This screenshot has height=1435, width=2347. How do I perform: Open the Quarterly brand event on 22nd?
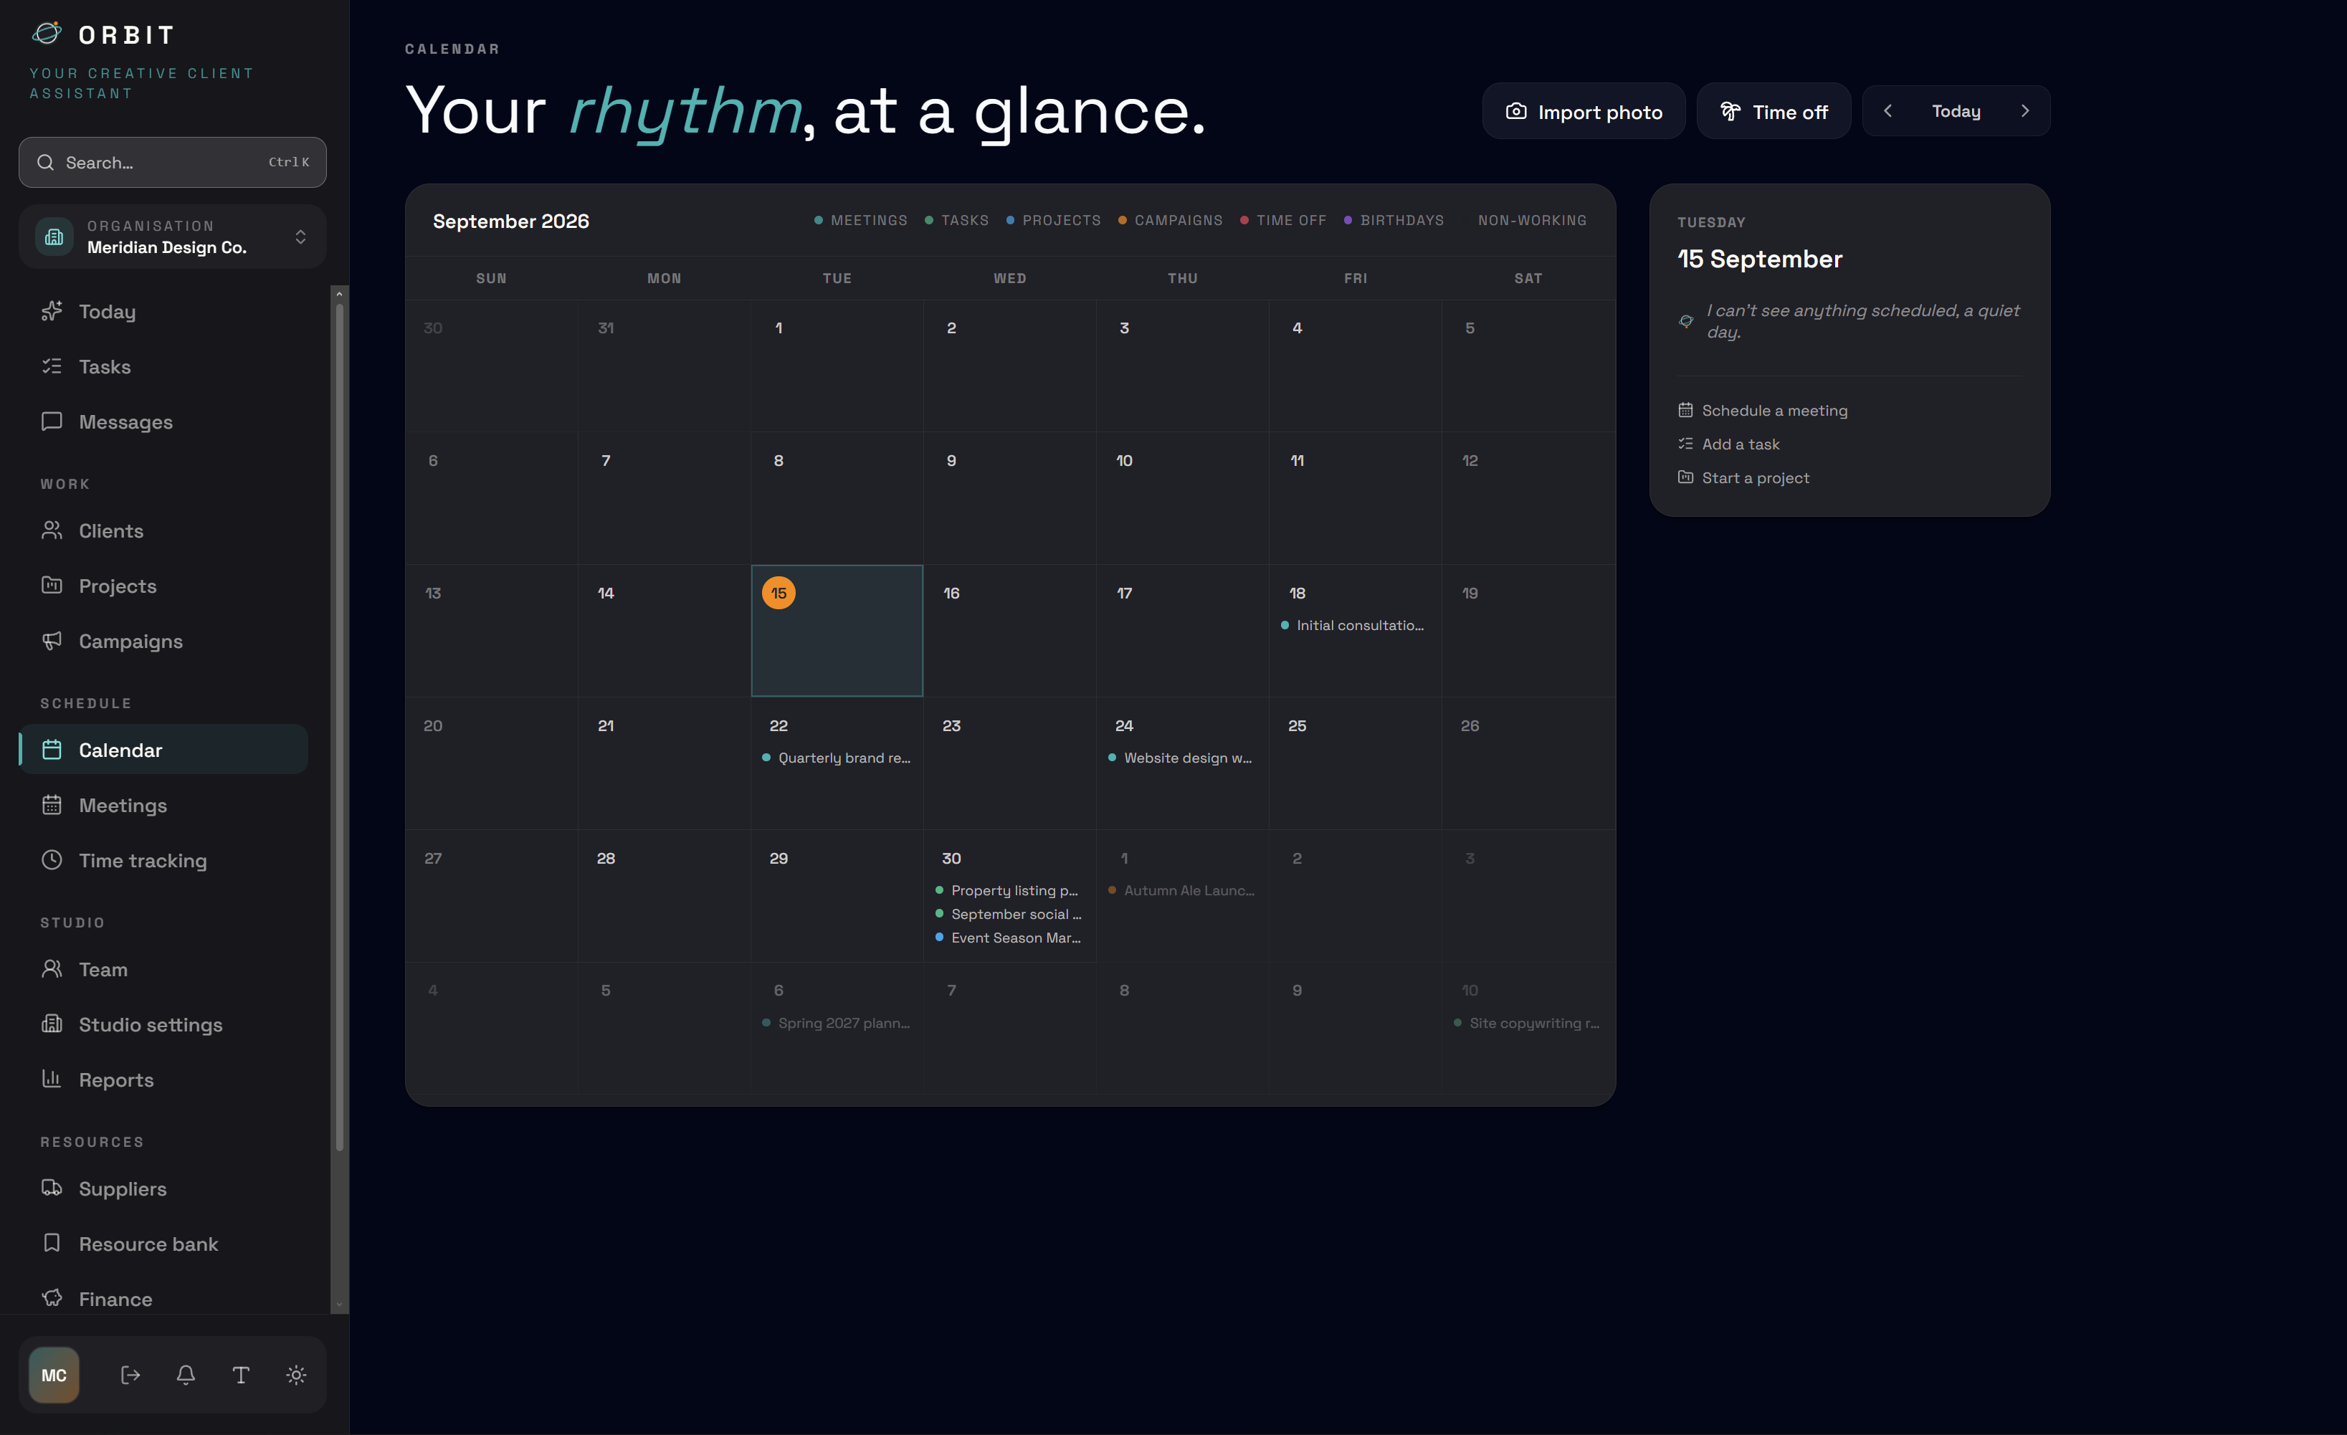click(x=837, y=758)
